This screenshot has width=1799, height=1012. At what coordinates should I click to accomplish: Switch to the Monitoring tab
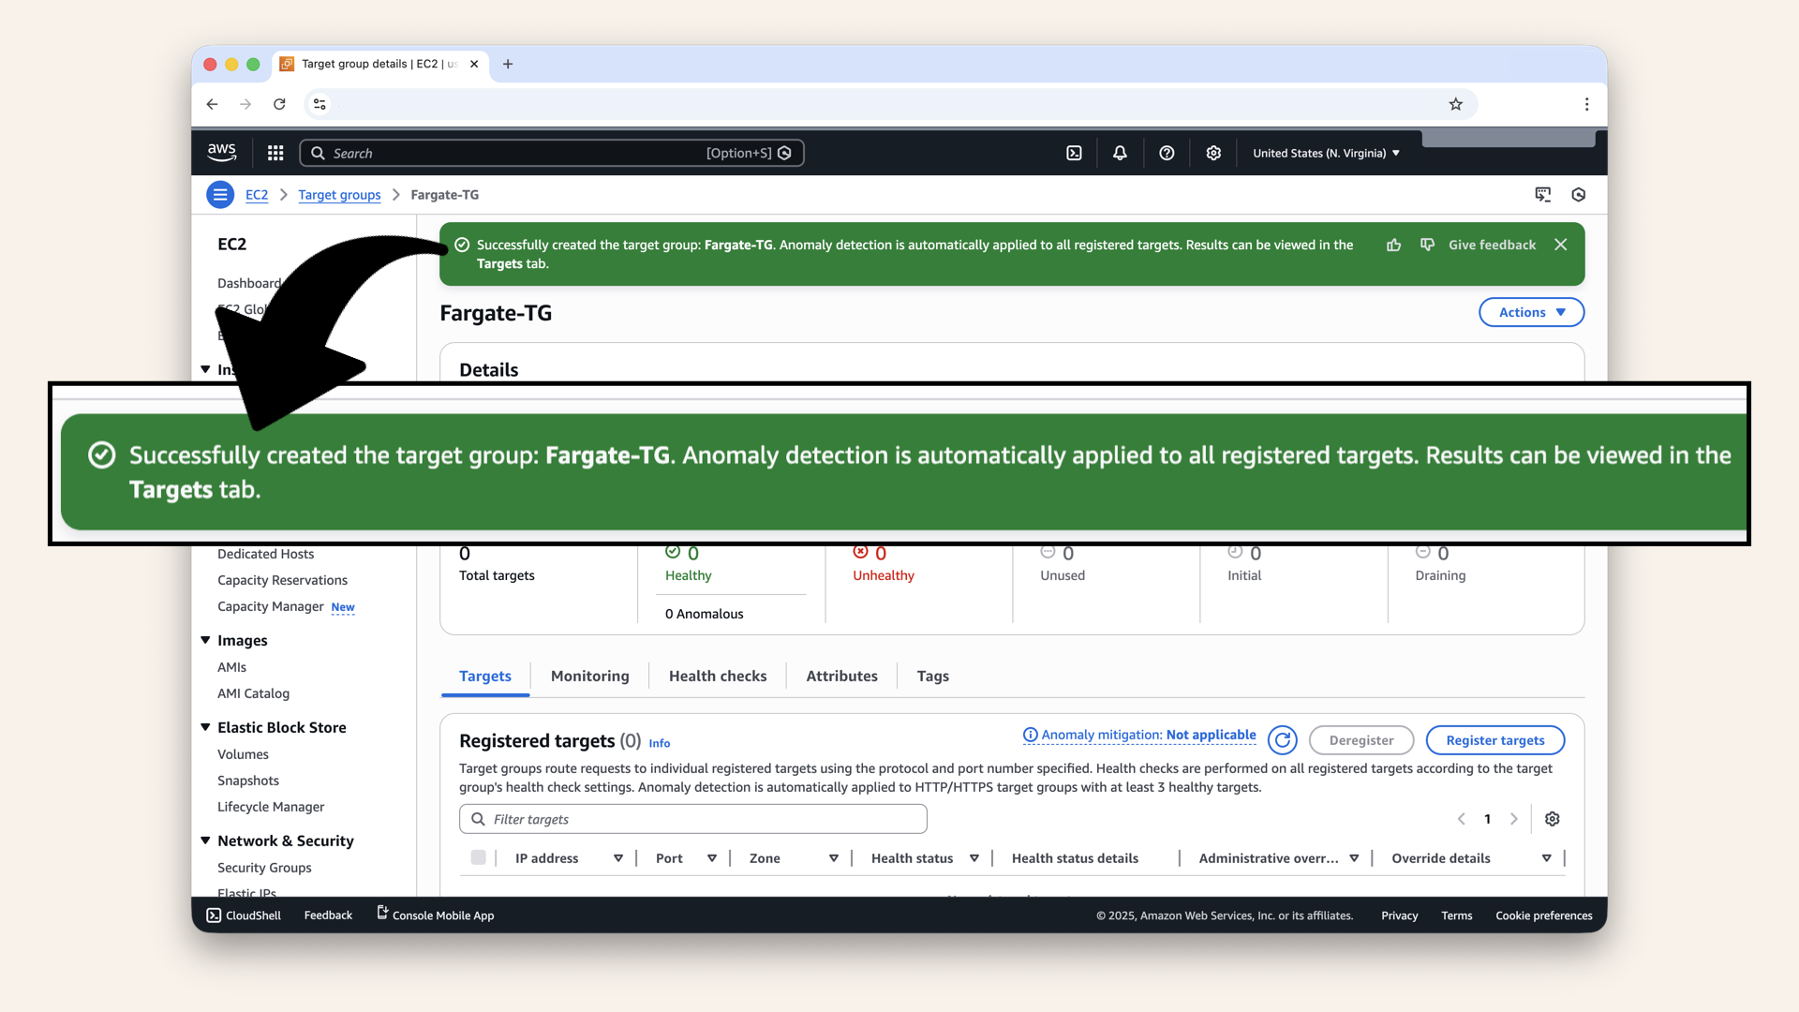click(589, 676)
